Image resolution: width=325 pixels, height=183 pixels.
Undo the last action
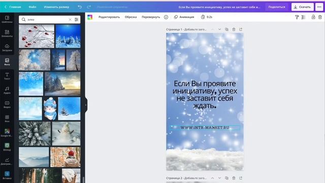(80, 7)
